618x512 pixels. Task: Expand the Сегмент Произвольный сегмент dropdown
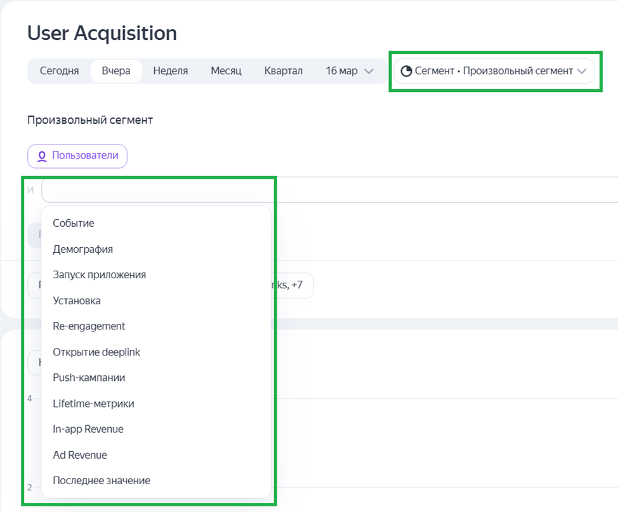pos(494,71)
